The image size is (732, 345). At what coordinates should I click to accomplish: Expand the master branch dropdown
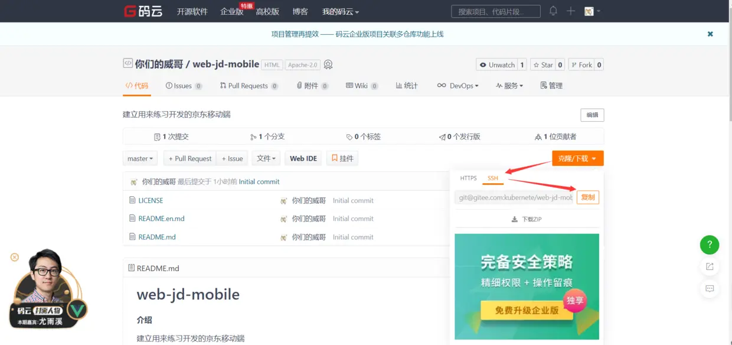pos(140,158)
